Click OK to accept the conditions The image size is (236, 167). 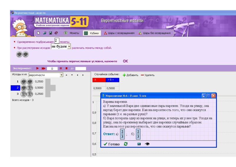(125, 61)
